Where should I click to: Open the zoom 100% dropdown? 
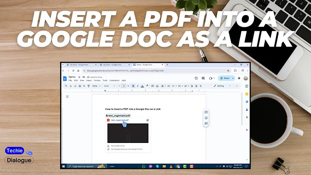click(x=96, y=86)
